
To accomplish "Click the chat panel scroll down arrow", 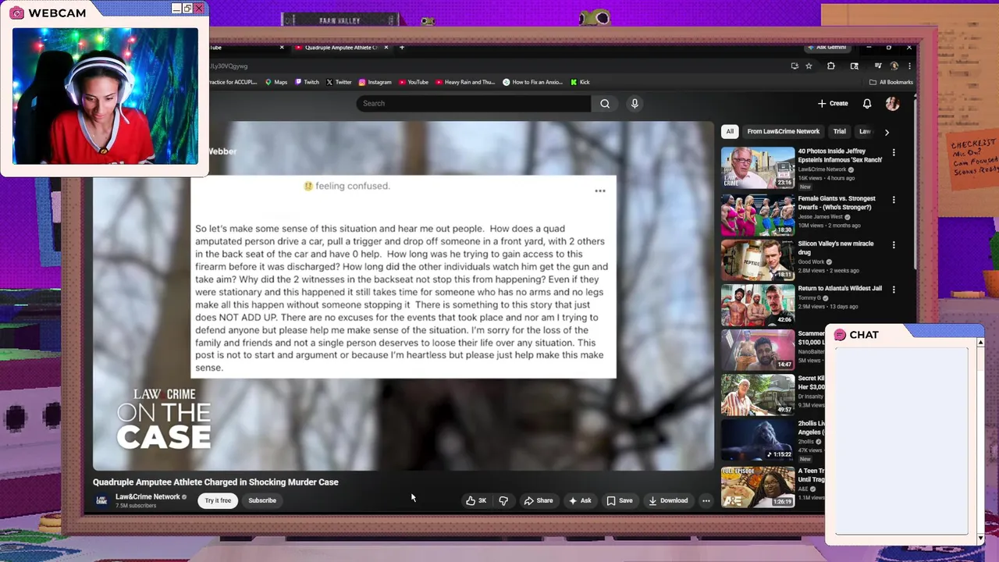I will coord(980,539).
